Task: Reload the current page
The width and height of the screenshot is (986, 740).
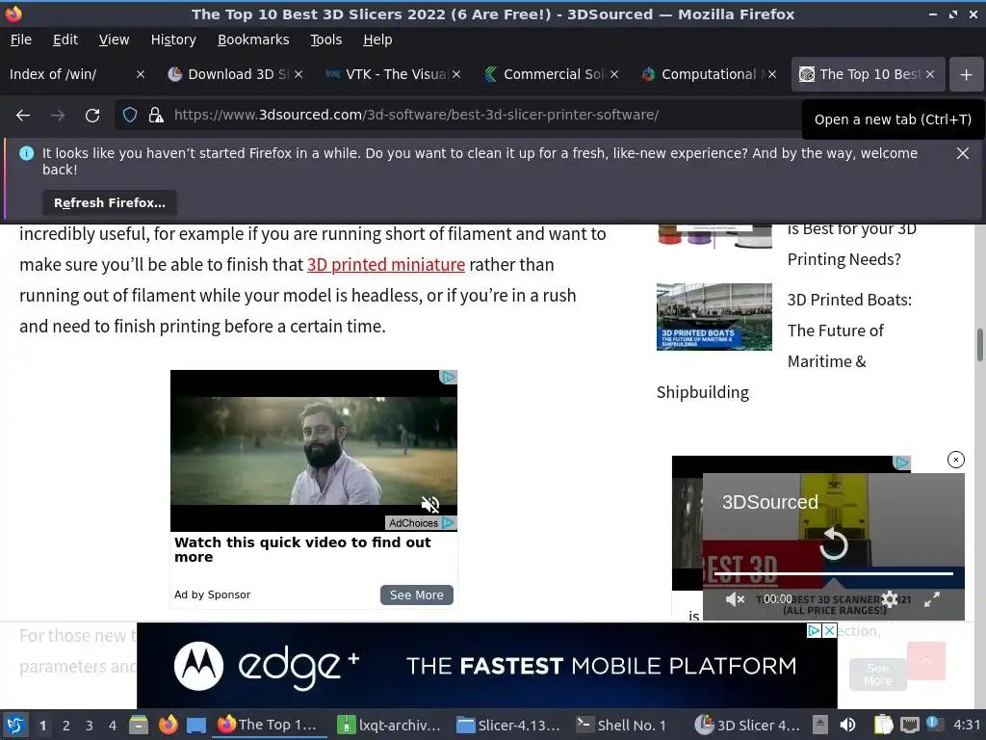Action: [x=92, y=116]
